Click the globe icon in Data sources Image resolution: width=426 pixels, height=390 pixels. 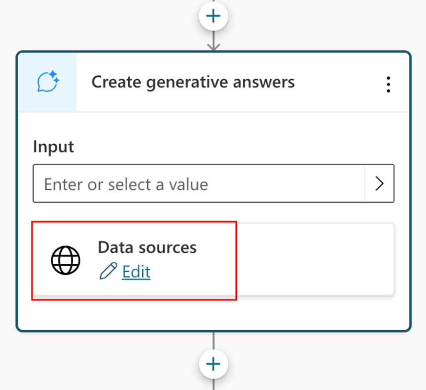click(65, 260)
